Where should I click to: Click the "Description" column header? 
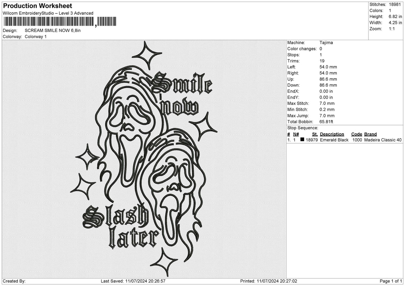pos(332,134)
